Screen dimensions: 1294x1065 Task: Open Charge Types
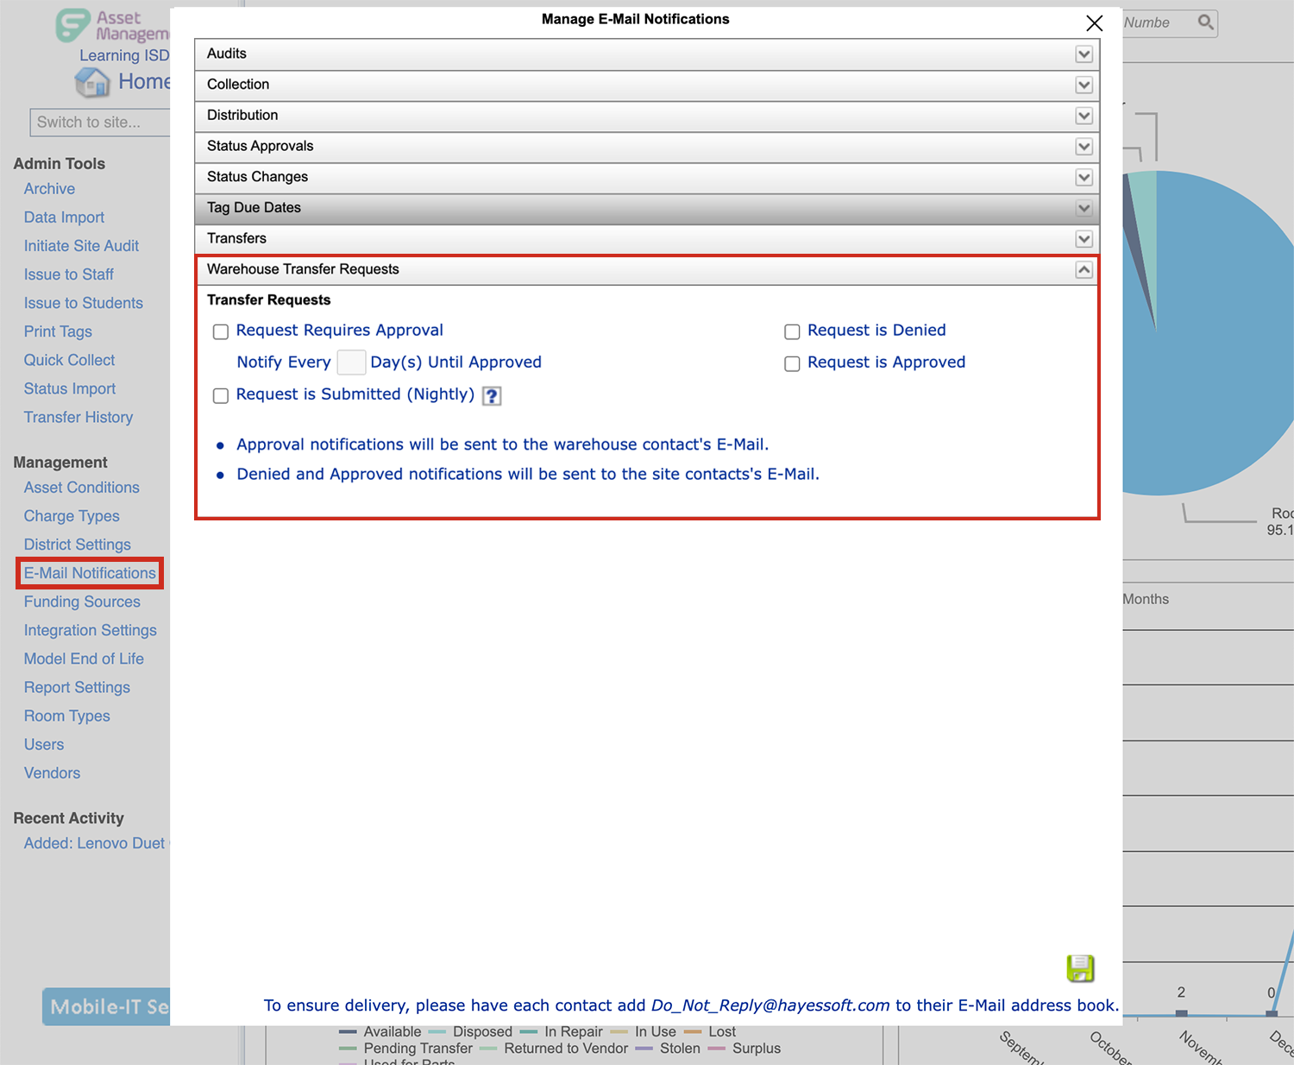pos(72,516)
